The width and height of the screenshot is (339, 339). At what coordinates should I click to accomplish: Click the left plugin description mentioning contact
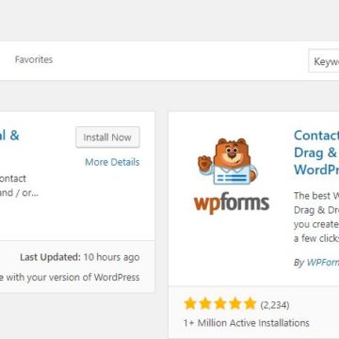pos(19,186)
